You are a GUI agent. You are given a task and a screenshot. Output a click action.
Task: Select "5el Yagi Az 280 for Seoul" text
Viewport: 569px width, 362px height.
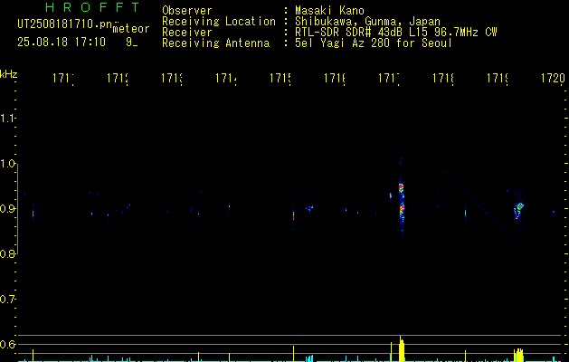click(374, 43)
